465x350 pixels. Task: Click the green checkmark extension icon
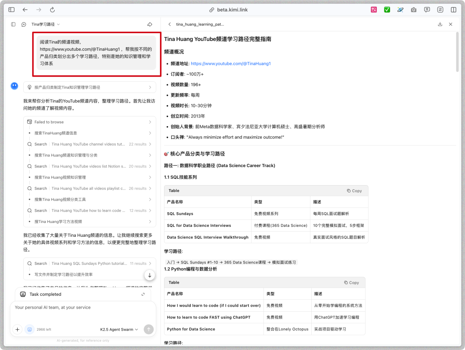(x=387, y=9)
